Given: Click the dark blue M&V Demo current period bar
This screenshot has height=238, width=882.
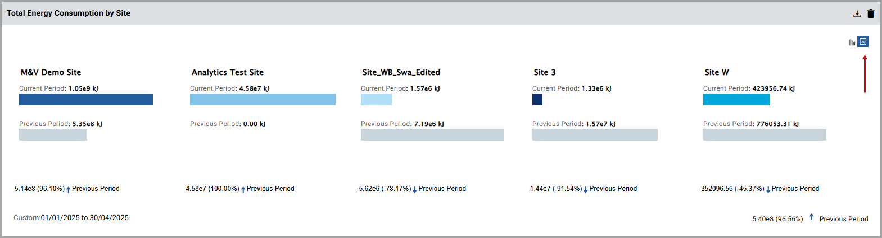Looking at the screenshot, I should coord(86,100).
